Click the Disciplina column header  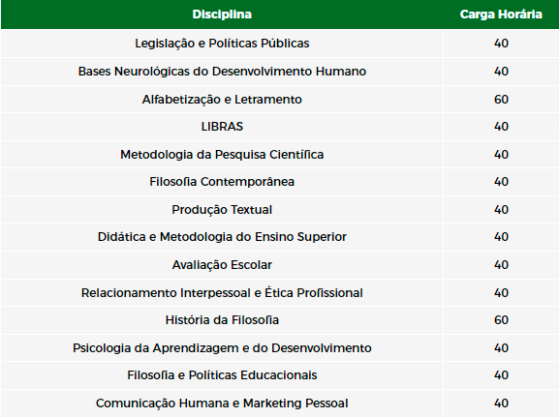pos(222,15)
